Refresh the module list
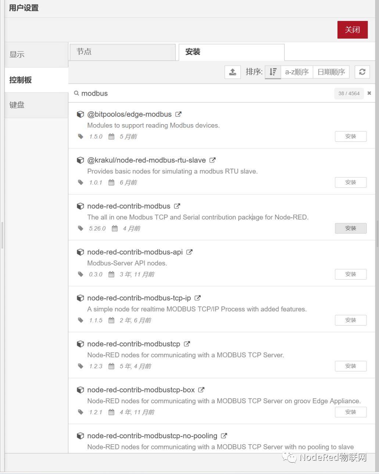The width and height of the screenshot is (379, 474). tap(362, 72)
